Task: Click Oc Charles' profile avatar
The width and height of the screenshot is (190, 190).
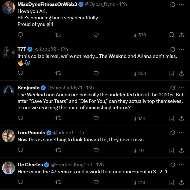Action: click(9, 168)
